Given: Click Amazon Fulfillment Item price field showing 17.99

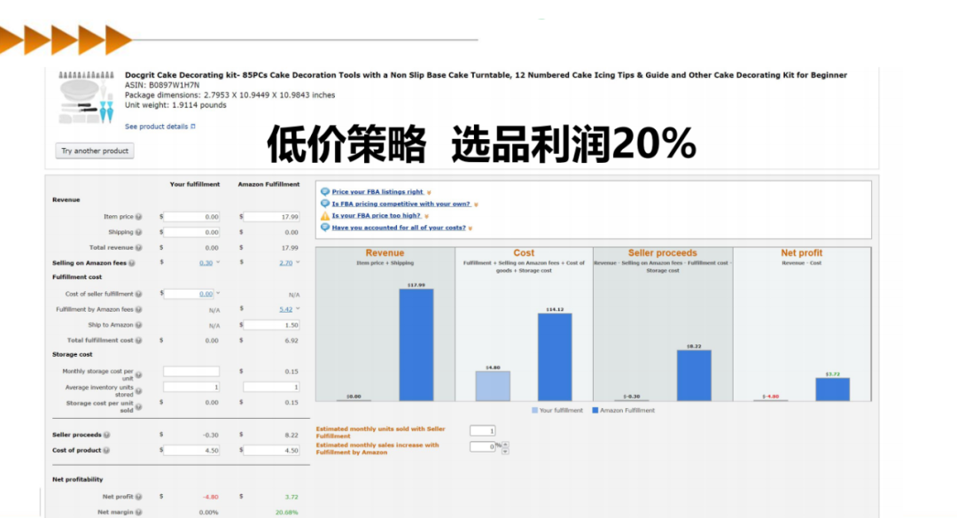Looking at the screenshot, I should [x=271, y=217].
